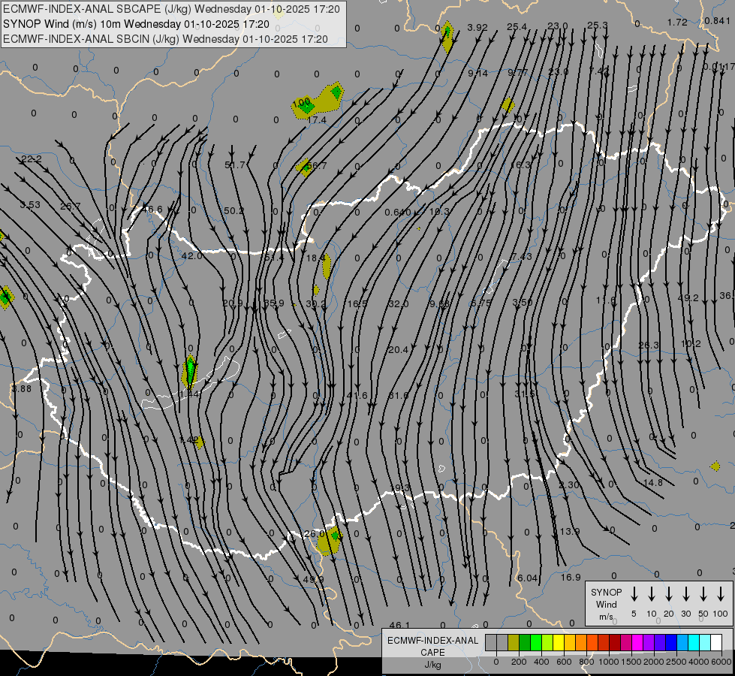Image resolution: width=735 pixels, height=676 pixels.
Task: Click the 5 m/s wind arrow in legend
Action: (634, 593)
